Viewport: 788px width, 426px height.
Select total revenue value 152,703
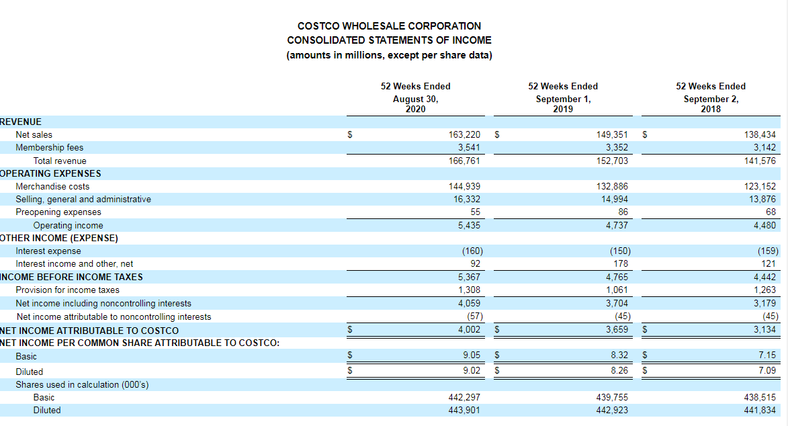point(611,161)
